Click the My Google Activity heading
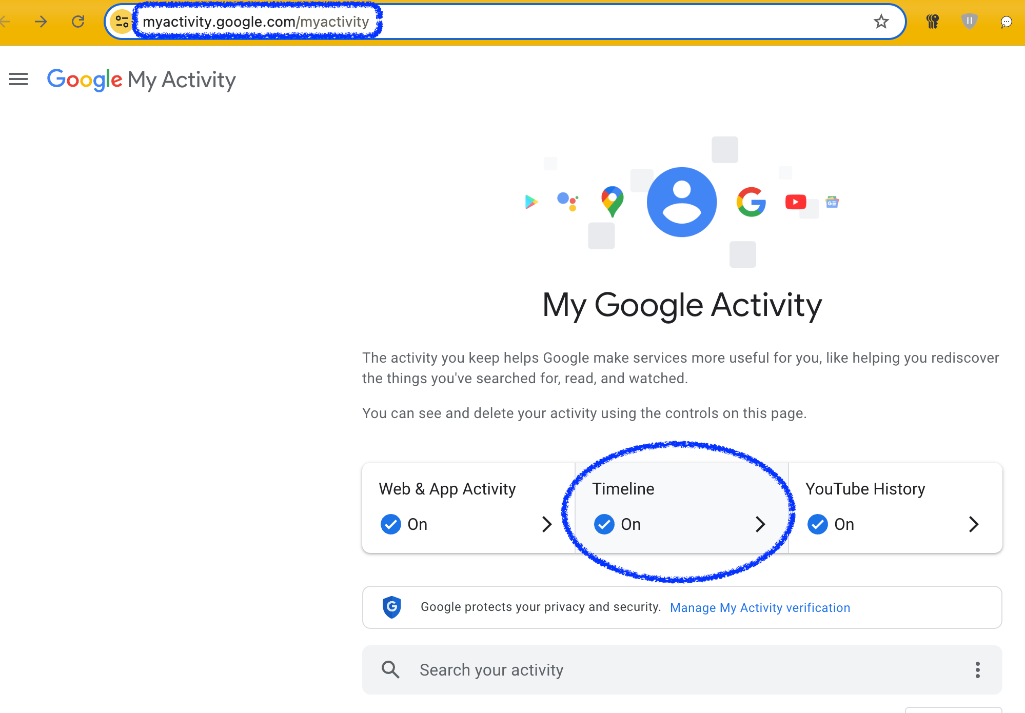 pos(682,305)
